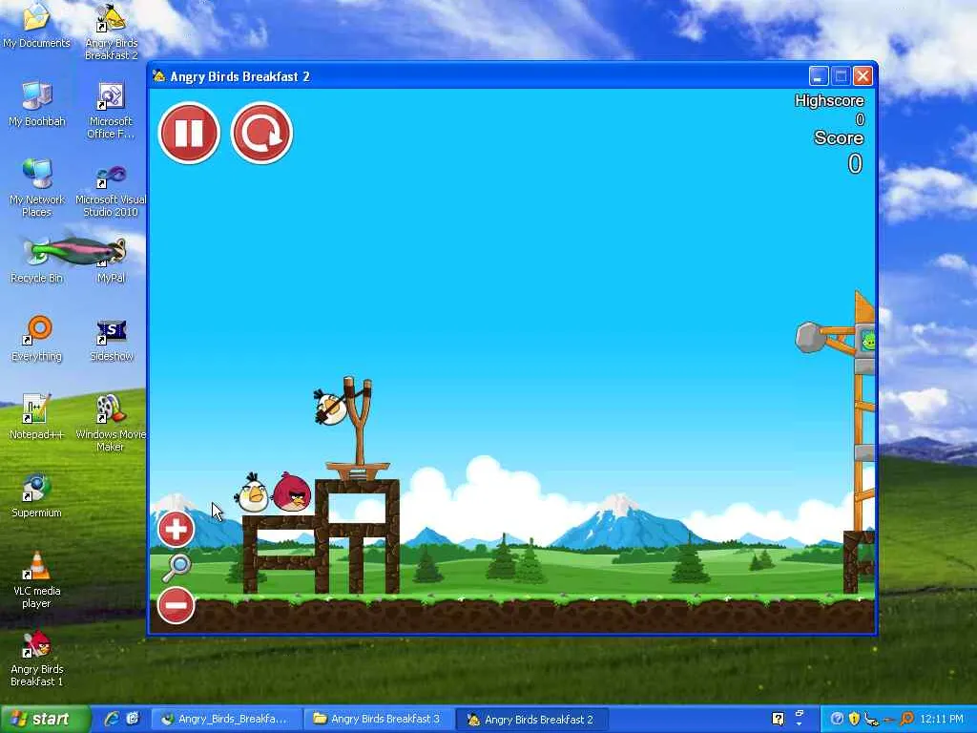Switch to Angry_Birds_Breakfa... taskbar window
This screenshot has width=977, height=733.
click(224, 719)
